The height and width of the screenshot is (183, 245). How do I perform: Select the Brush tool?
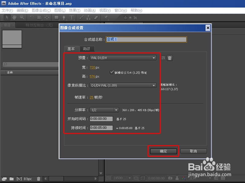click(x=81, y=17)
